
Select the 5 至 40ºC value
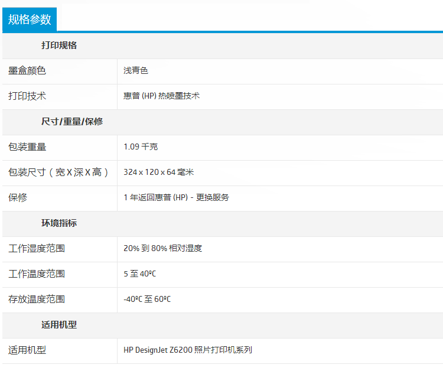139,274
